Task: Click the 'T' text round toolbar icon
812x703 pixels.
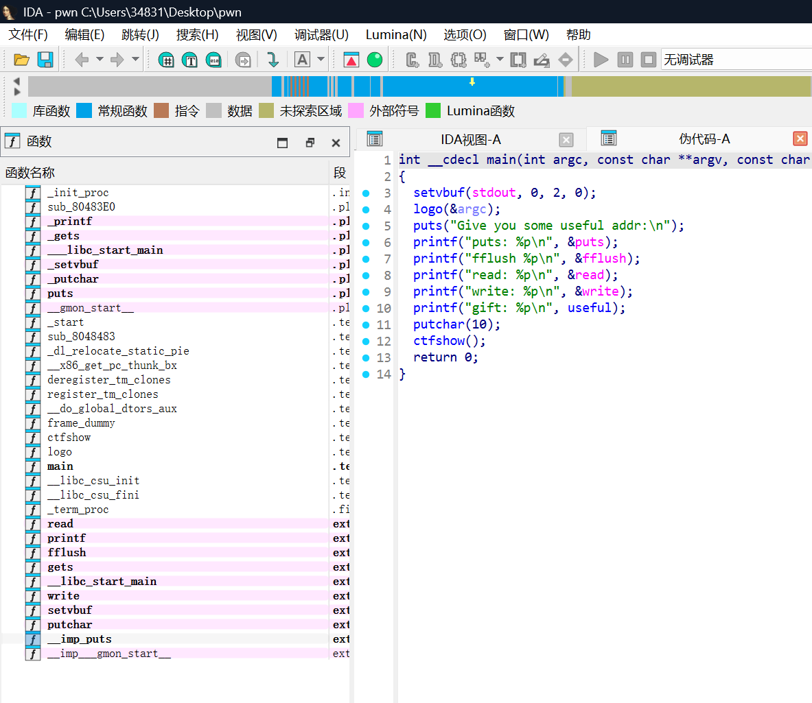Action: [x=190, y=60]
